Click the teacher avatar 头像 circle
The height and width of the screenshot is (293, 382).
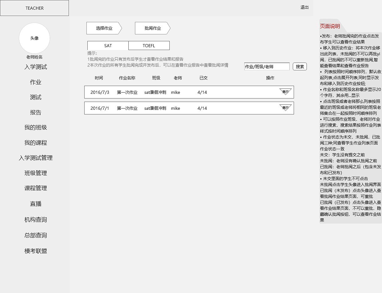tap(34, 38)
